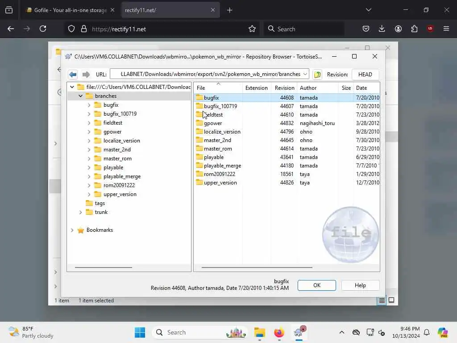
Task: Collapse the branches tree node
Action: pos(80,96)
